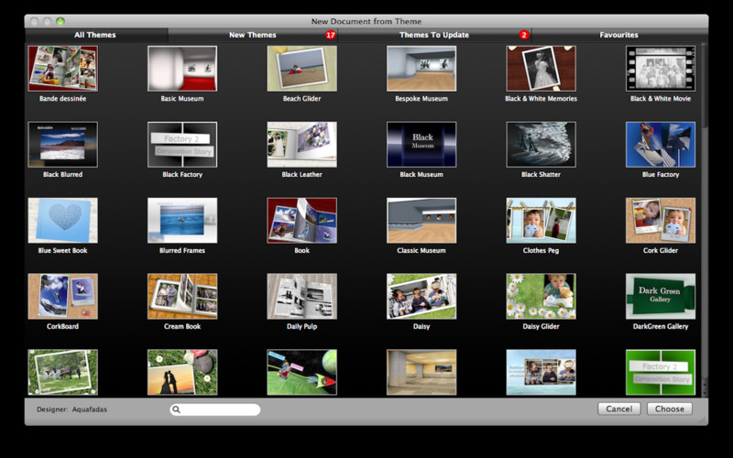Pick the Black Blurred theme thumbnail

(62, 145)
